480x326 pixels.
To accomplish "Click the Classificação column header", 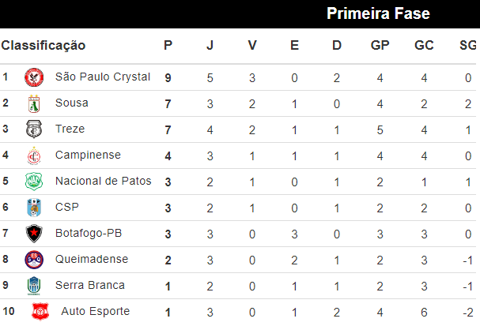I will 43,46.
